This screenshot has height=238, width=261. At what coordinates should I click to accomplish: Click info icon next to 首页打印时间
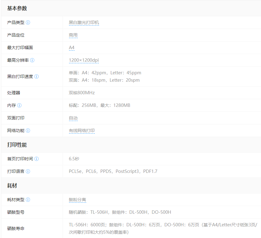coord(36,159)
